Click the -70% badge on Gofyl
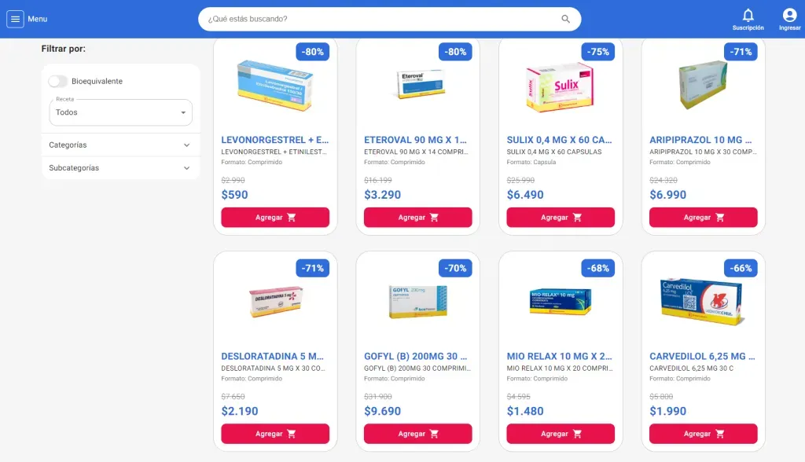 455,268
